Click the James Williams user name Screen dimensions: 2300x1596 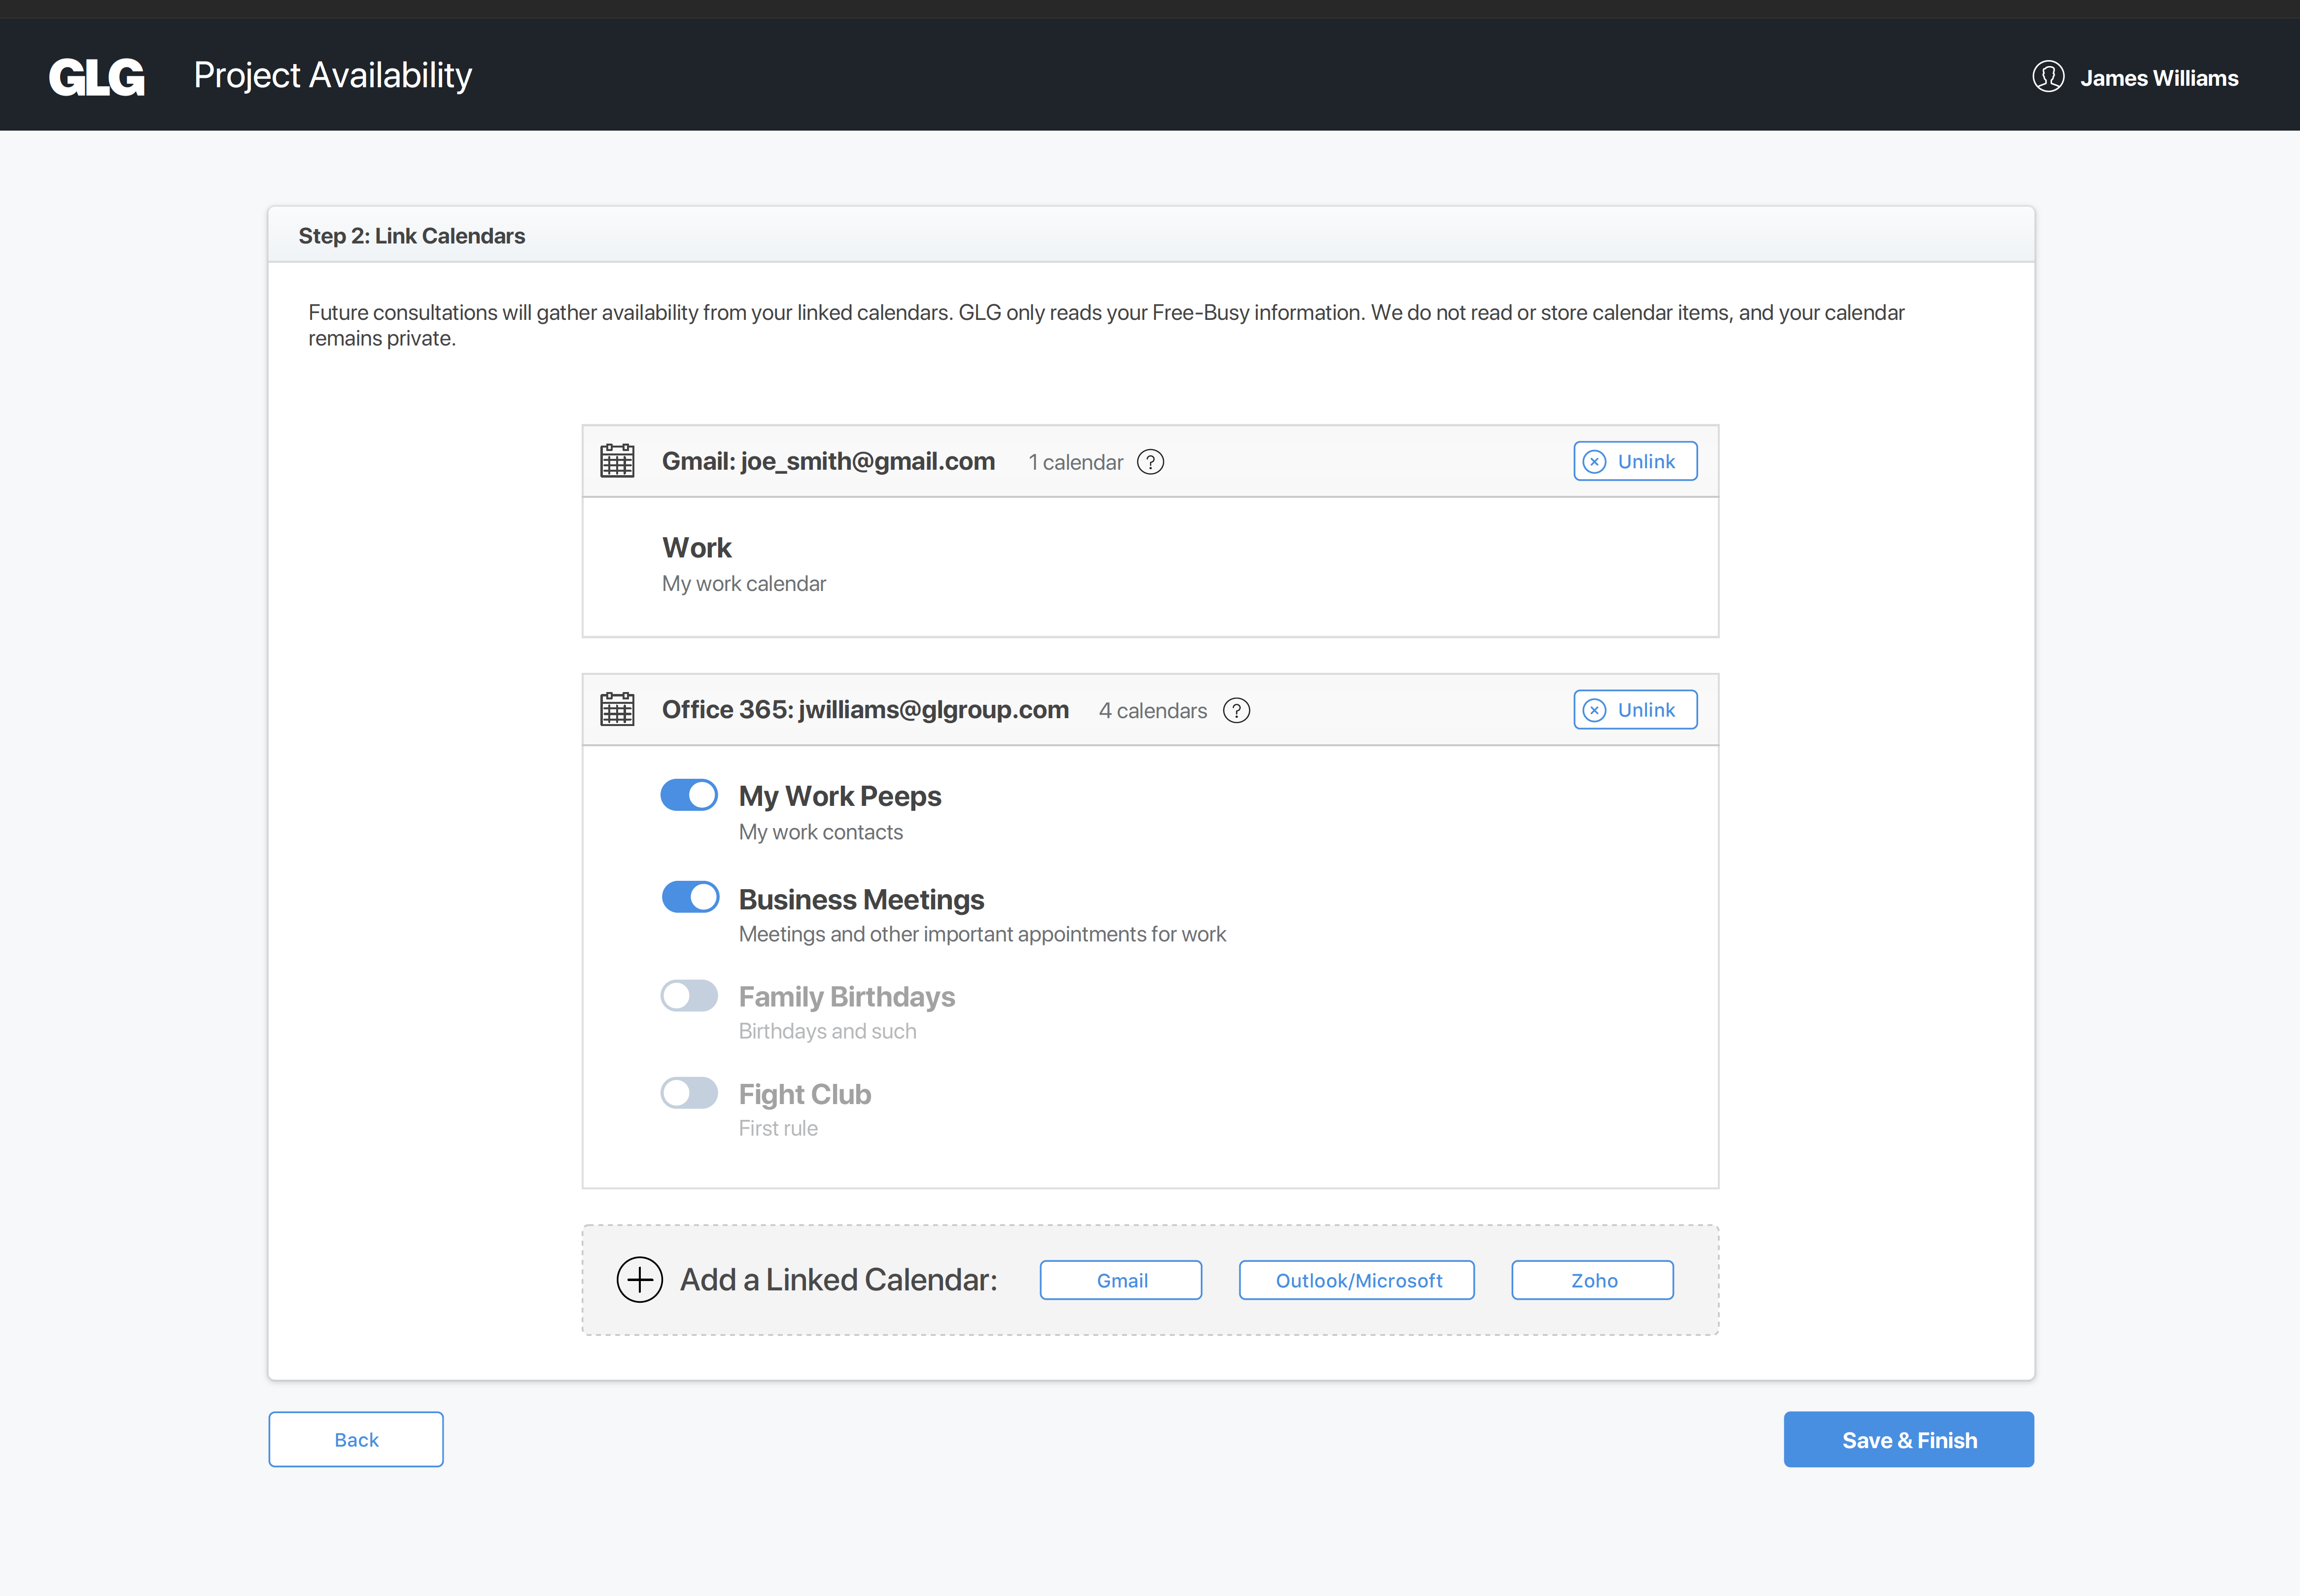click(x=2159, y=78)
